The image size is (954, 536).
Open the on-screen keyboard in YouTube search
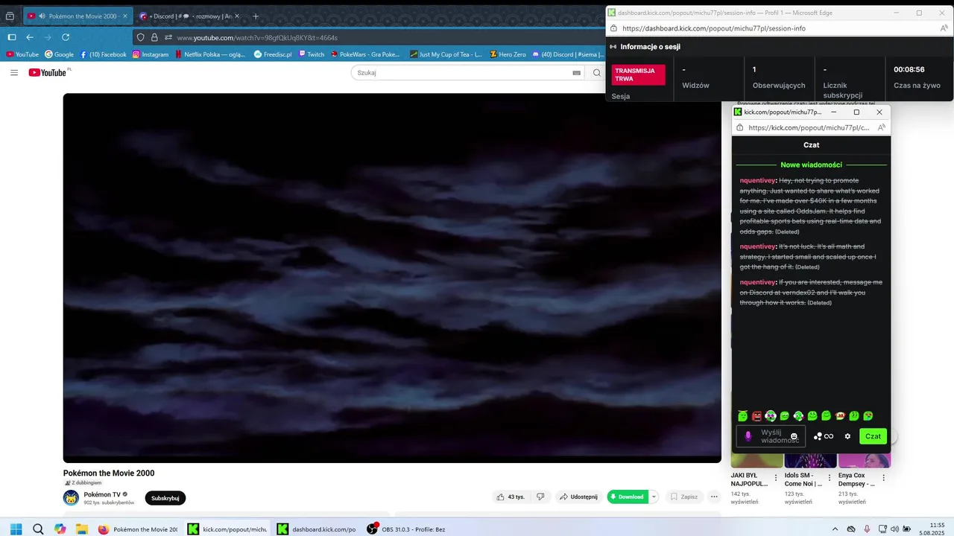[x=576, y=73]
